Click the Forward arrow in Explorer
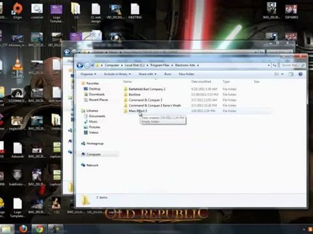 click(x=87, y=65)
